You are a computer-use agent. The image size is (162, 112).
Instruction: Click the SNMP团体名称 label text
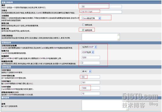pos(8,76)
